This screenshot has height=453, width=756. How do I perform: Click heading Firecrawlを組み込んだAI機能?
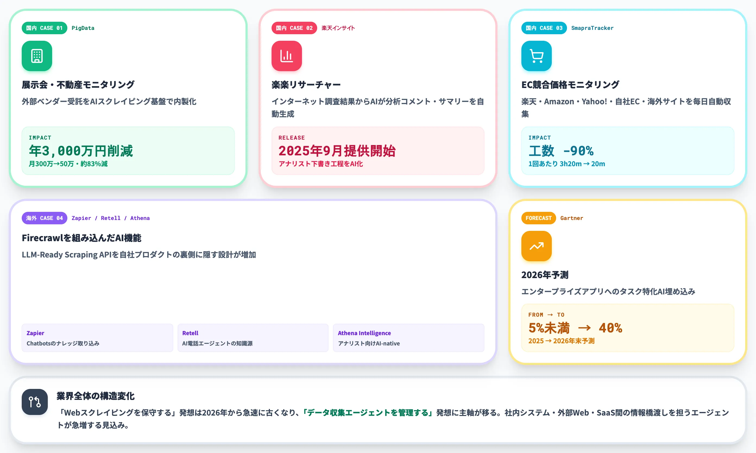[81, 238]
